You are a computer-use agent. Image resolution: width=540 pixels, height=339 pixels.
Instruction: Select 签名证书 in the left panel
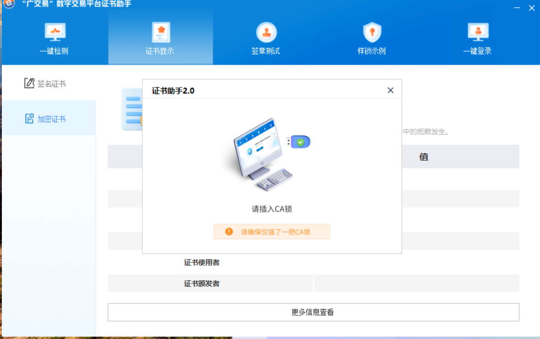[x=48, y=83]
